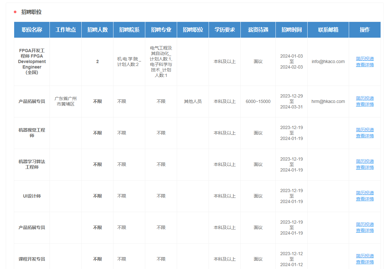View 查看详情 for the 广州市黄埔区 job

click(x=365, y=104)
